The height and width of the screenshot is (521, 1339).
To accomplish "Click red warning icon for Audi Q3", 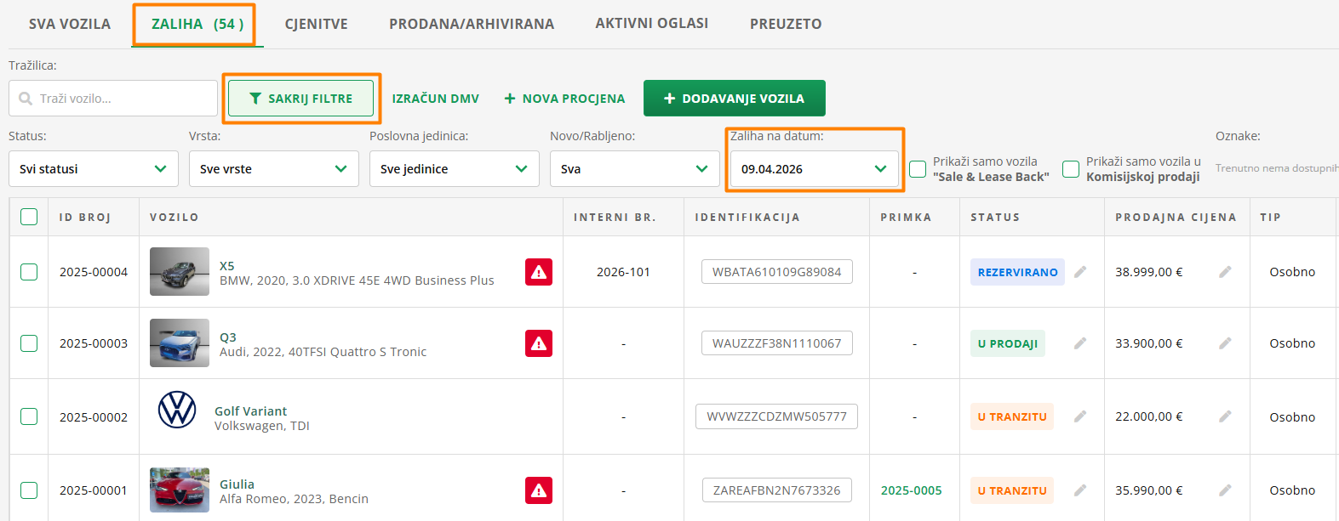I will 538,343.
